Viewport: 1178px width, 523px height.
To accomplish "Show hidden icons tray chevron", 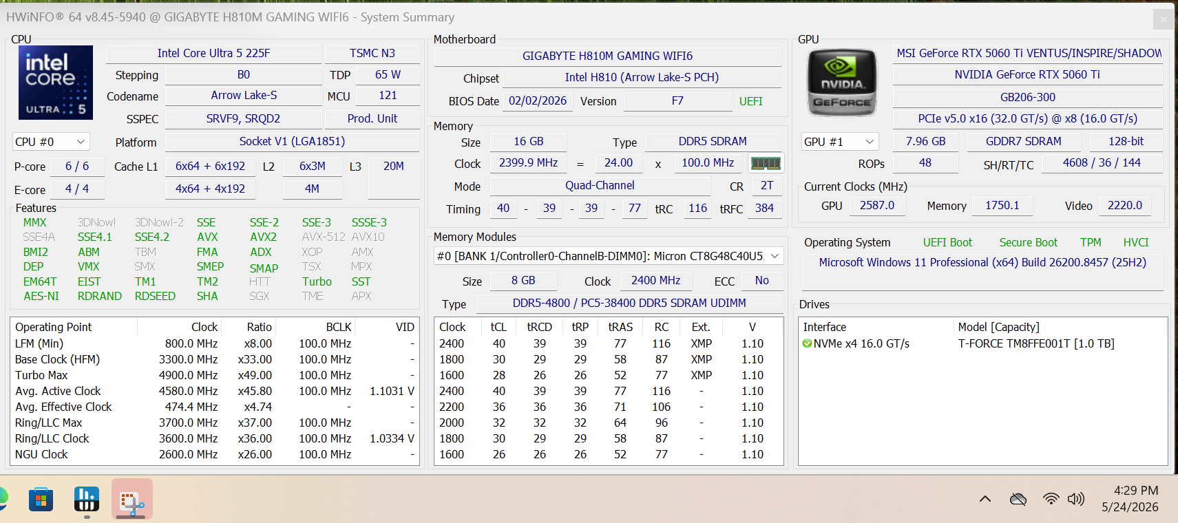I will (x=985, y=500).
